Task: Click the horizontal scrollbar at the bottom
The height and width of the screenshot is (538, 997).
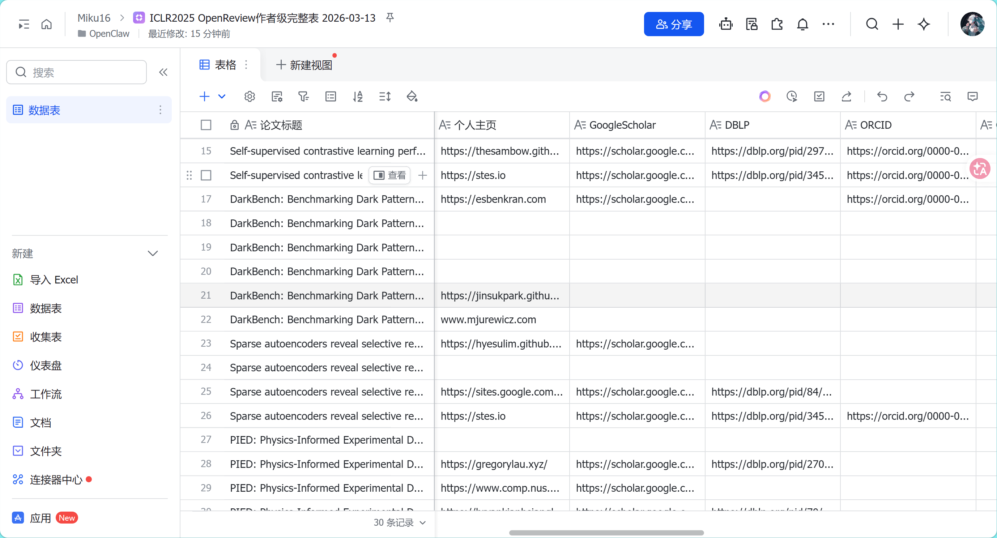Action: pyautogui.click(x=606, y=533)
